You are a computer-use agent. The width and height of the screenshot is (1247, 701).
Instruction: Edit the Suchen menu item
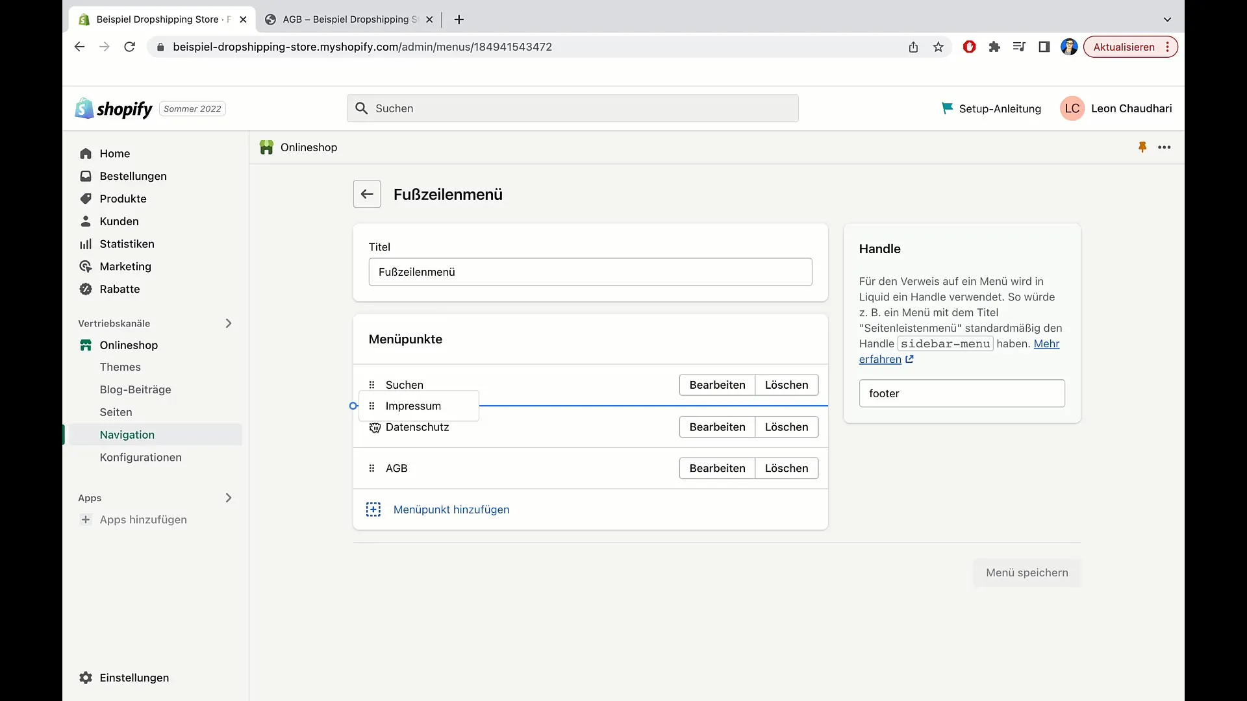tap(717, 385)
